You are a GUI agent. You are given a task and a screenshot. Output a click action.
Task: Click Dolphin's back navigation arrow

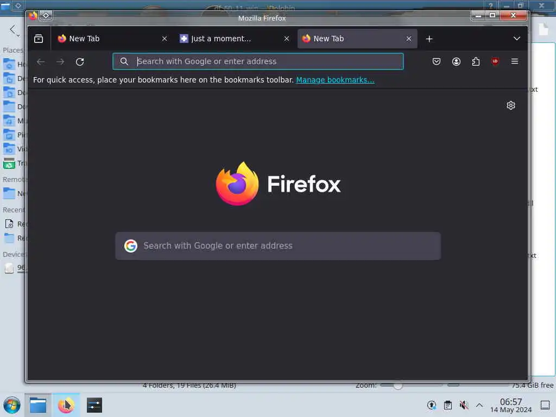[x=13, y=30]
